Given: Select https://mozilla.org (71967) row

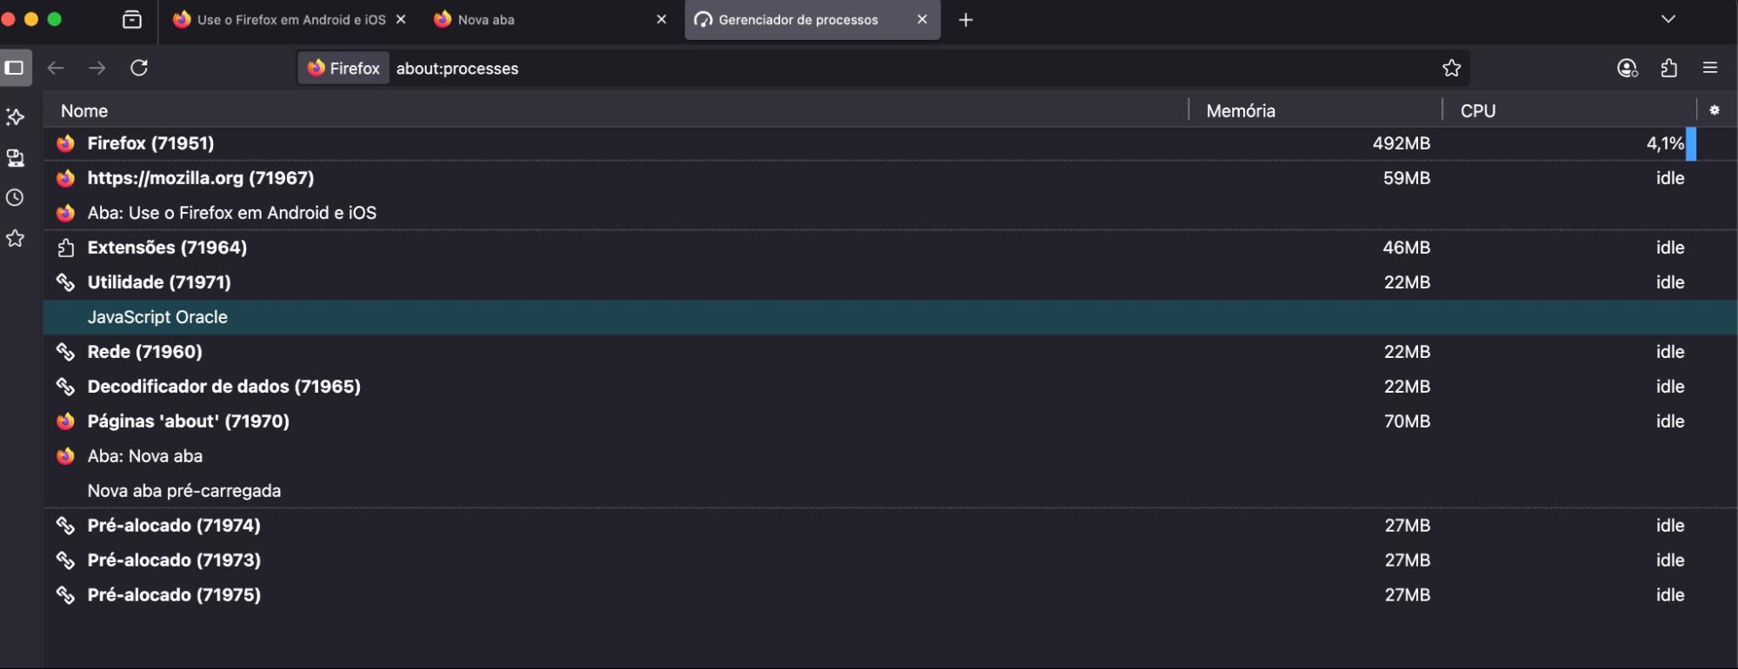Looking at the screenshot, I should point(890,178).
